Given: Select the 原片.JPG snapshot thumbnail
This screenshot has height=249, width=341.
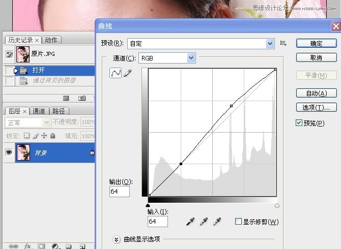Looking at the screenshot, I should (x=23, y=54).
